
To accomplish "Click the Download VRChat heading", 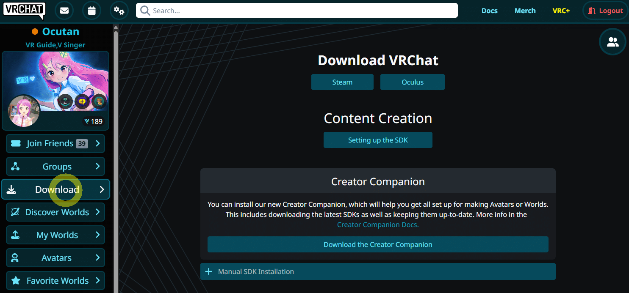I will (378, 60).
